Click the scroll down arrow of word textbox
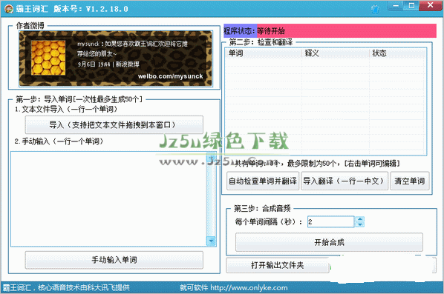This screenshot has height=294, width=444. [211, 241]
